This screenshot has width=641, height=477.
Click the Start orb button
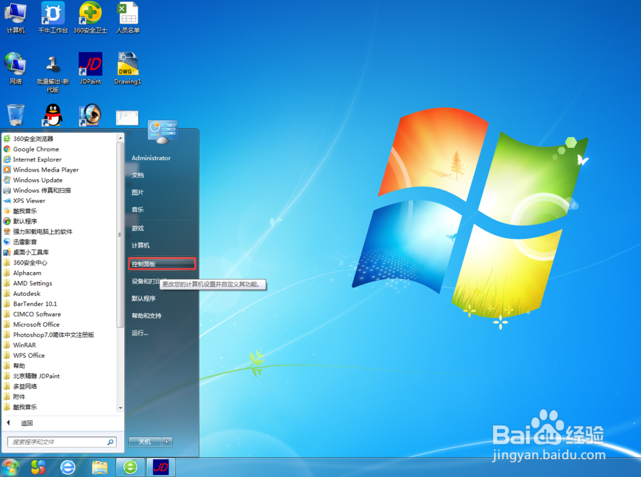coord(10,467)
